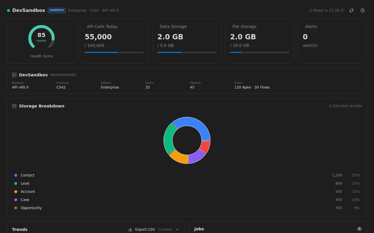
Task: Click the Account count 500
Action: (339, 192)
